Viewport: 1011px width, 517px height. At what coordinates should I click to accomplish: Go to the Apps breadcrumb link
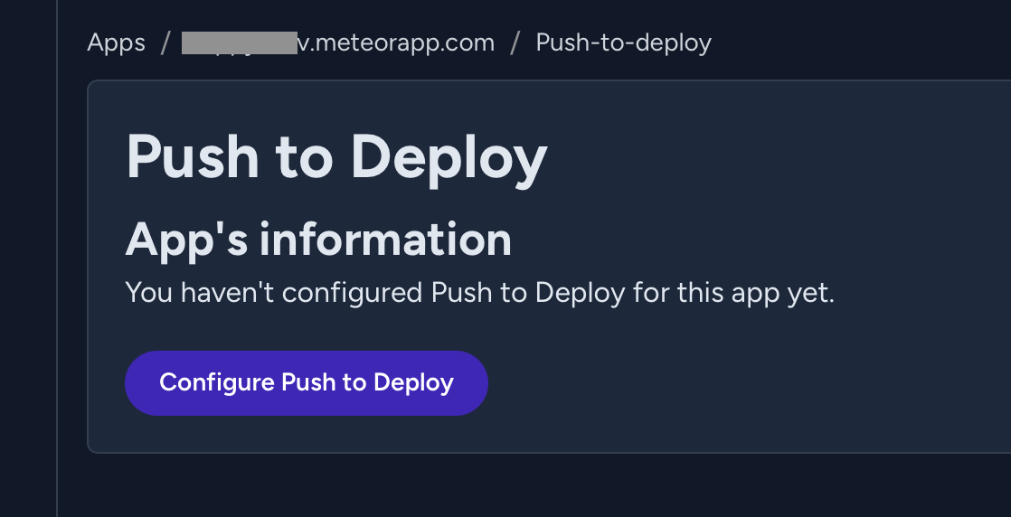coord(116,42)
